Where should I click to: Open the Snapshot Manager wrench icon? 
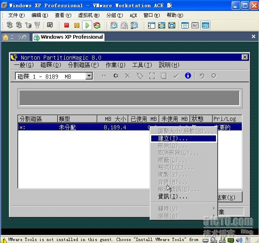click(134, 25)
